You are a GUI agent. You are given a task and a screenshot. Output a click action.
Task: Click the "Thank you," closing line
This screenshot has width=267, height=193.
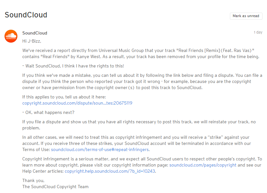pyautogui.click(x=33, y=180)
